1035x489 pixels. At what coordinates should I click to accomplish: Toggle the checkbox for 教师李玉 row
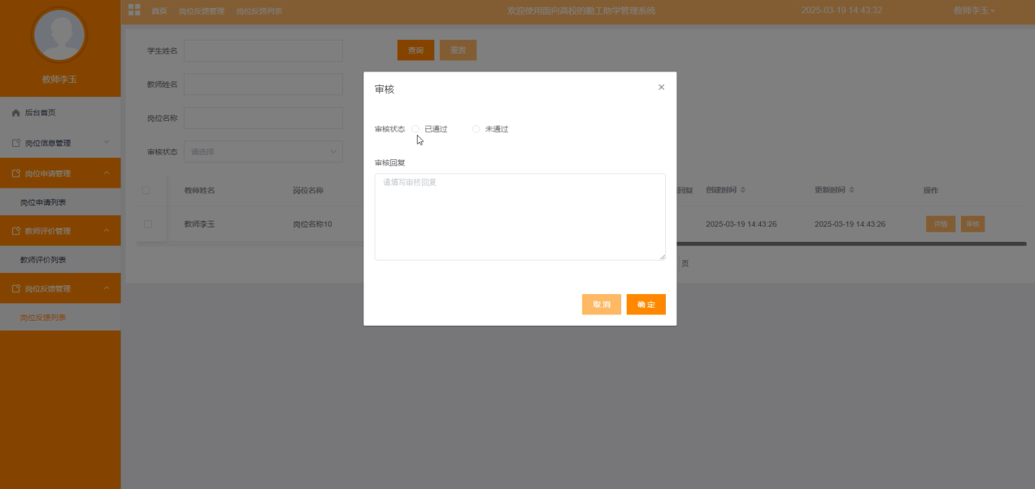point(148,223)
